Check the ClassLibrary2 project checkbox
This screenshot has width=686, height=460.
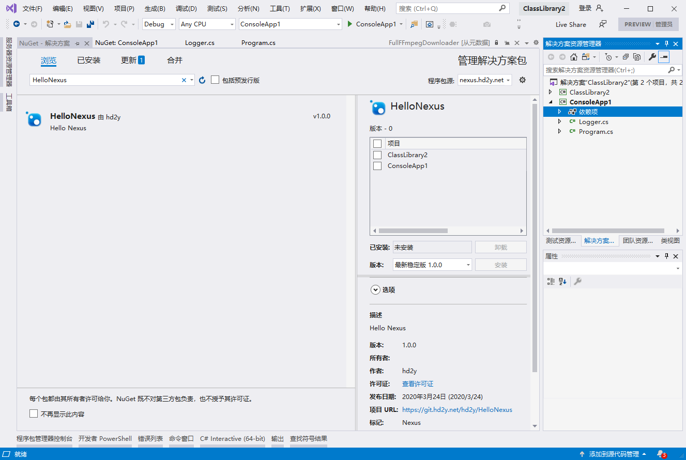(377, 155)
